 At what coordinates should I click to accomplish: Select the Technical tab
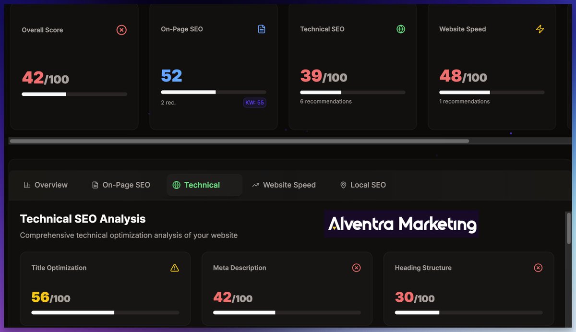(204, 185)
